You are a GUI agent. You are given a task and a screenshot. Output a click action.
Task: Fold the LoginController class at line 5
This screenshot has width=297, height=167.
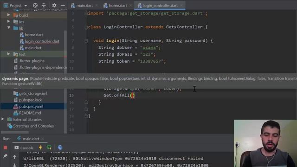[86, 27]
